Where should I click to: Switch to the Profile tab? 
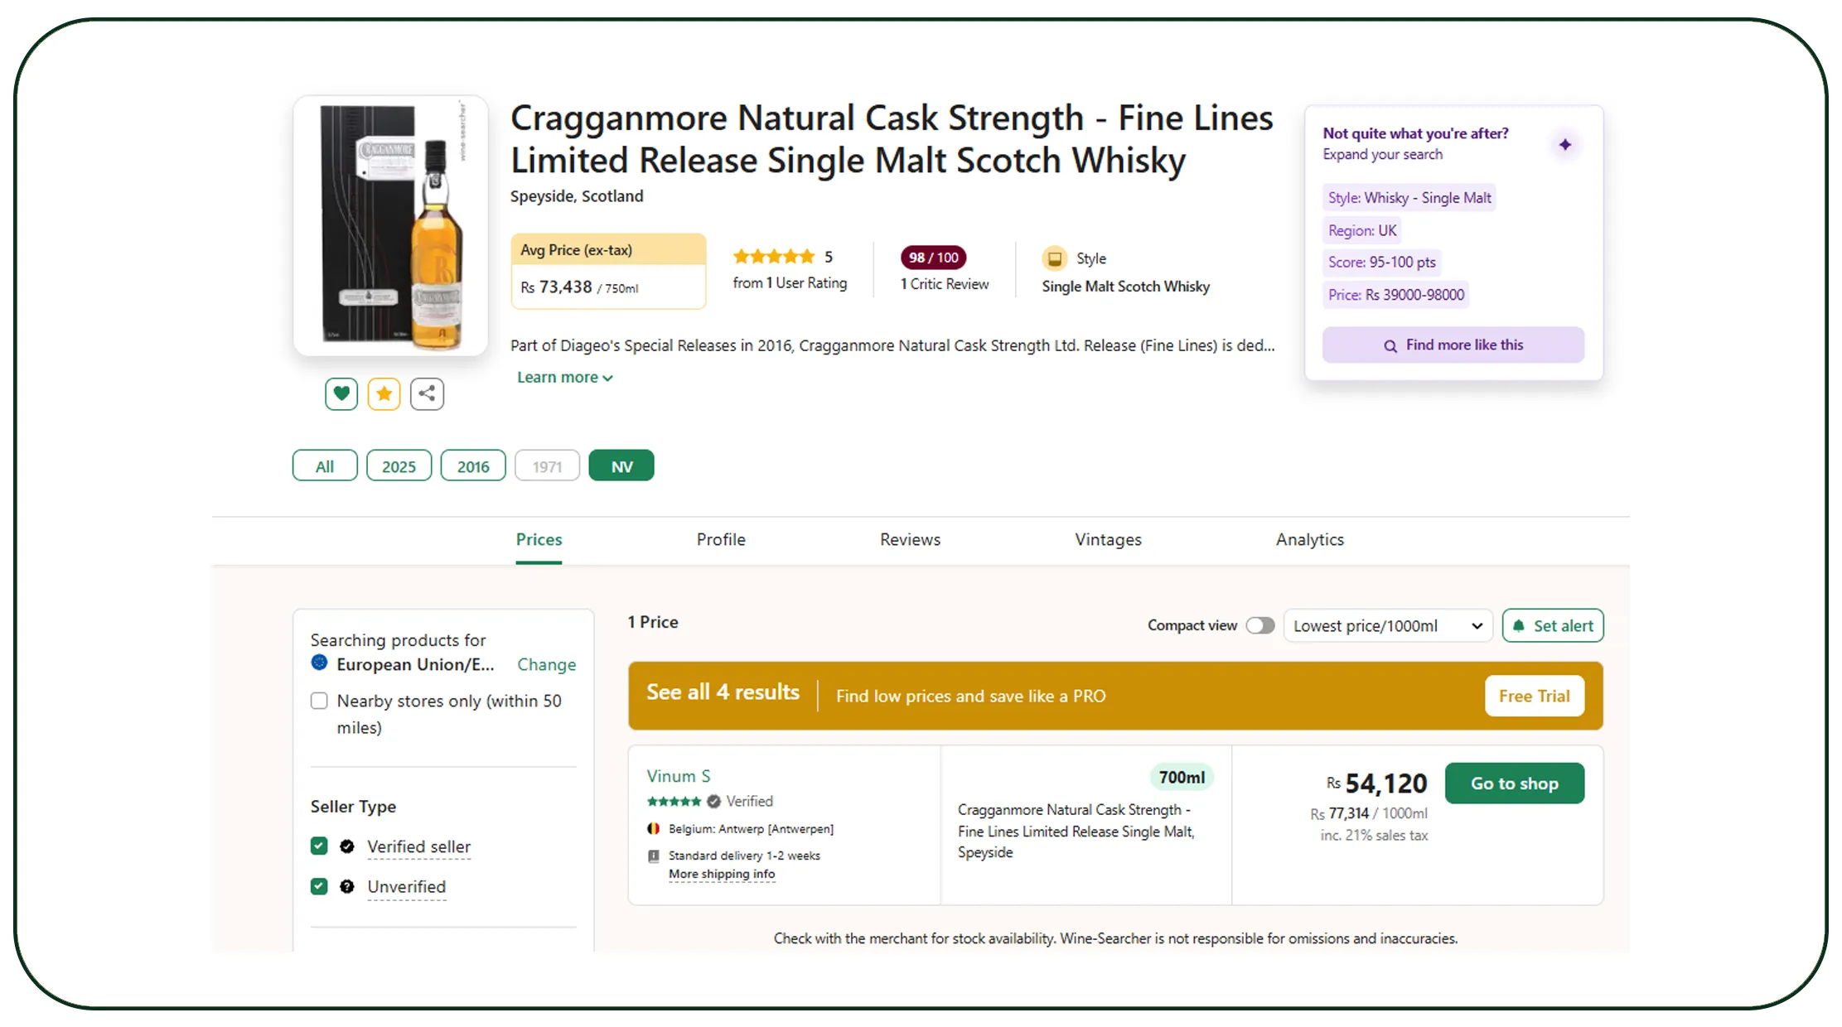point(721,539)
